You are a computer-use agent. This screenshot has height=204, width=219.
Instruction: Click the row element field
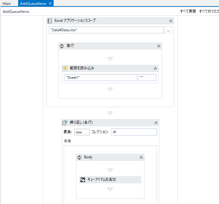(82, 132)
